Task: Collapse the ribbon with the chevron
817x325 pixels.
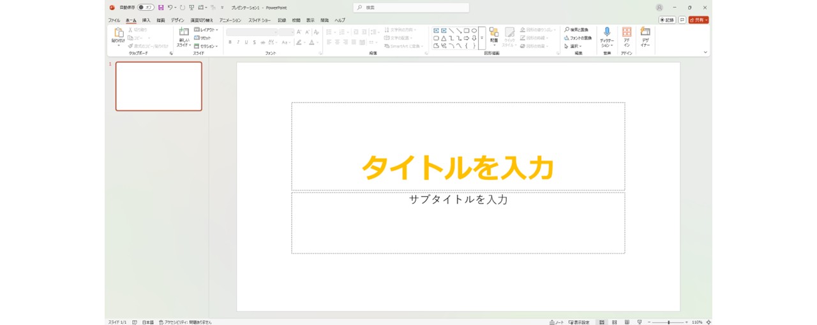Action: 705,52
